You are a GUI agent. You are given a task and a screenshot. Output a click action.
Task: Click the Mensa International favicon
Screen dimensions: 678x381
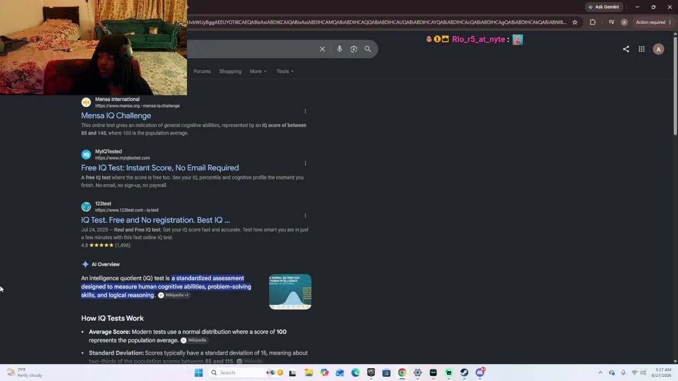pyautogui.click(x=86, y=102)
